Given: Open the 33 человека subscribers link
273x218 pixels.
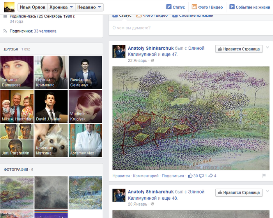Looking at the screenshot, I should click(x=45, y=31).
